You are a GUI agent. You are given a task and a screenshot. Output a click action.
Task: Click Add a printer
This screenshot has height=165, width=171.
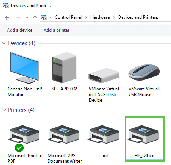tap(57, 30)
